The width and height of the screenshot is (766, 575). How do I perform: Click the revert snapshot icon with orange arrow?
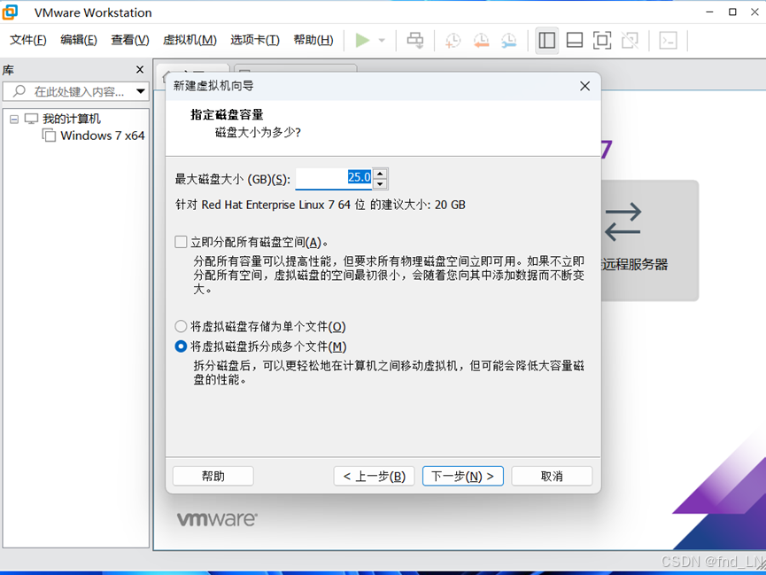click(480, 40)
